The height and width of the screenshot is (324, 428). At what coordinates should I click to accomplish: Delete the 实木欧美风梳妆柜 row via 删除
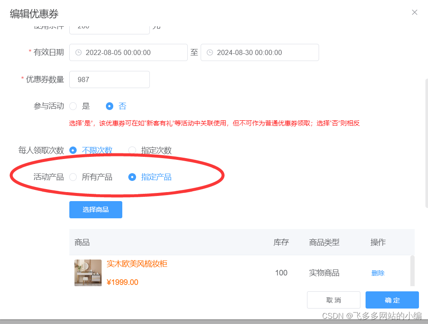pos(378,273)
